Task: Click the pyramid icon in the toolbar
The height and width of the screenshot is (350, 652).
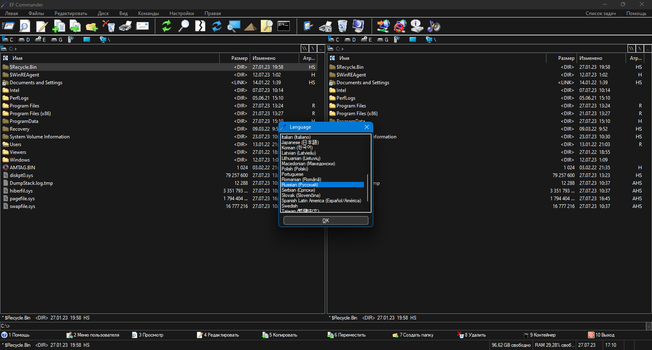Action: pos(250,26)
